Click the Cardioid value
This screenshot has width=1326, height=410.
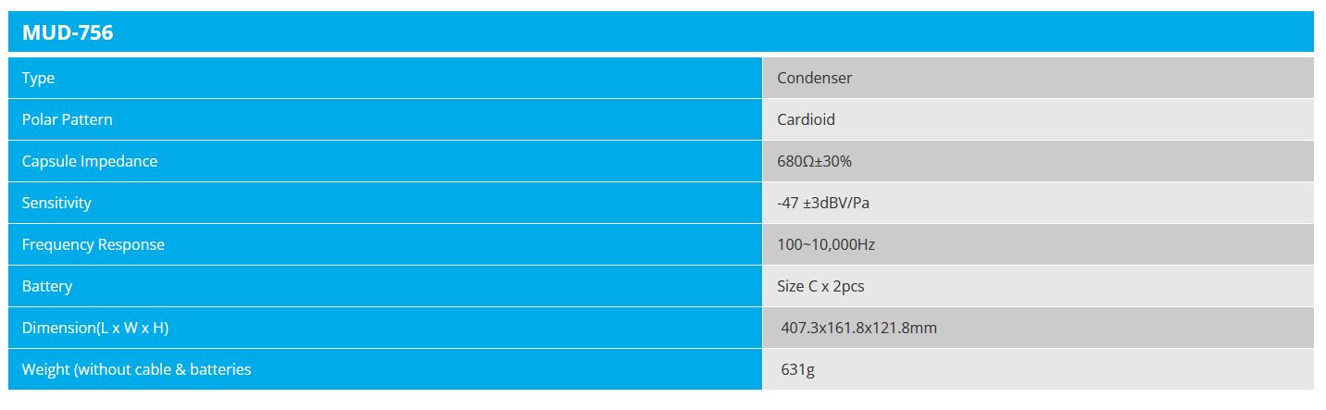[806, 120]
